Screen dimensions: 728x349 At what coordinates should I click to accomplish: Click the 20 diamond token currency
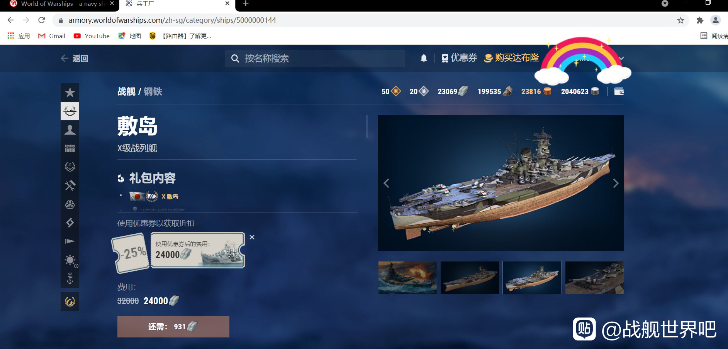(419, 91)
